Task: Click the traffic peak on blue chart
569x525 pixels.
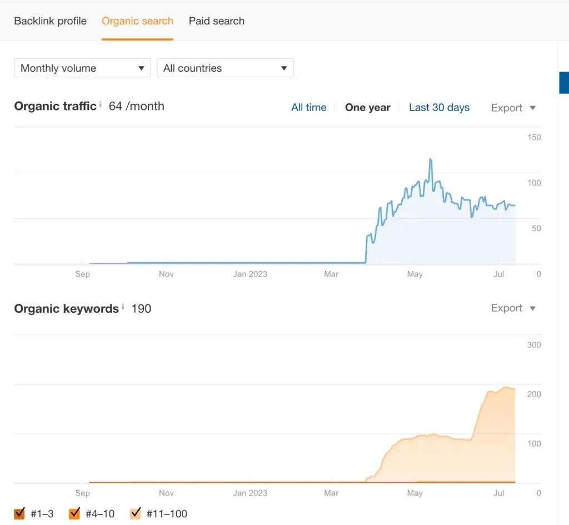Action: 431,159
